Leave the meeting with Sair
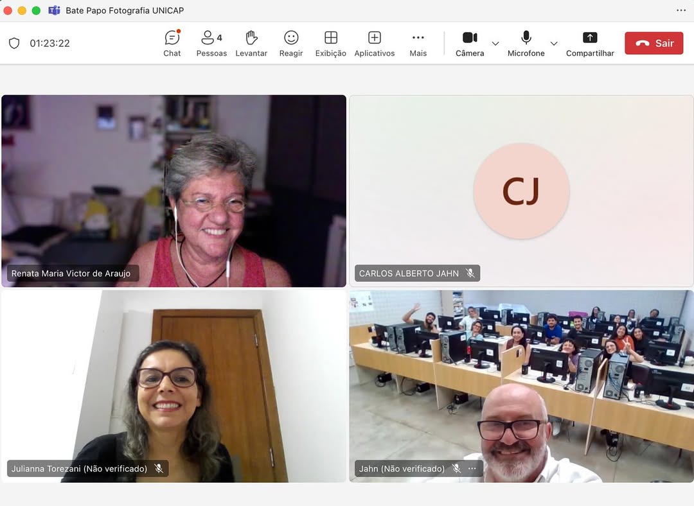 [x=654, y=43]
